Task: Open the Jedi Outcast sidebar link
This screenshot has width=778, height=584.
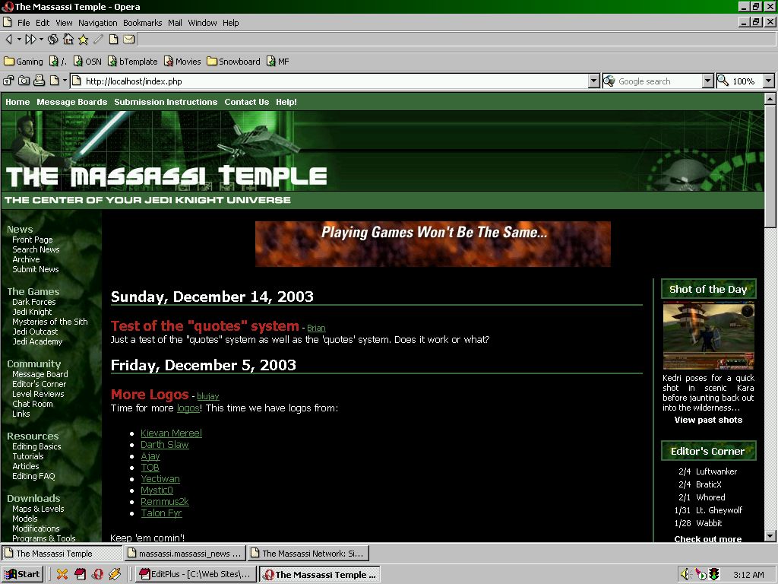Action: pyautogui.click(x=35, y=332)
